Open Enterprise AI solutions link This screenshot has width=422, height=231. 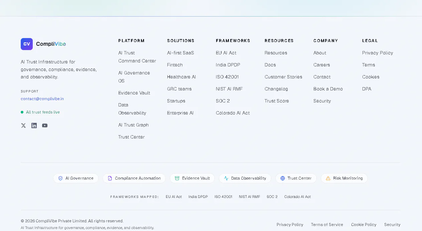click(x=180, y=113)
